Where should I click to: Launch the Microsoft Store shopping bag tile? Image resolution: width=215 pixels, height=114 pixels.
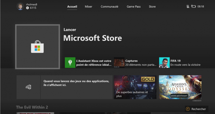point(38,47)
